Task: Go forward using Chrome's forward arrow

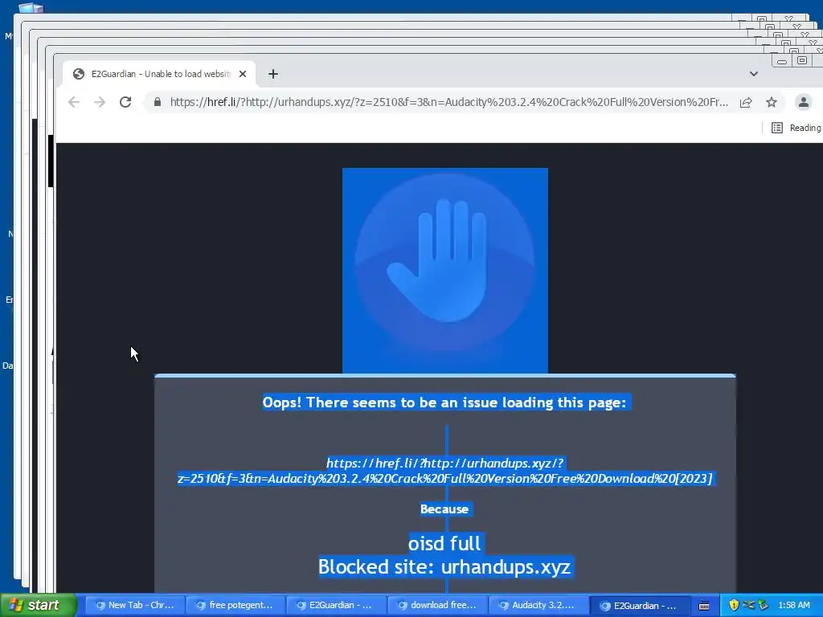Action: (100, 102)
